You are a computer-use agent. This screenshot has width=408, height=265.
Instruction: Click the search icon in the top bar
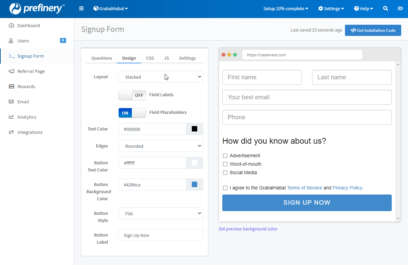pyautogui.click(x=385, y=8)
